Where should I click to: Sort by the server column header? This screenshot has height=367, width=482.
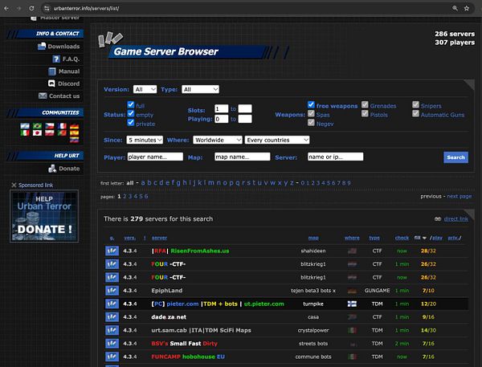(x=159, y=238)
